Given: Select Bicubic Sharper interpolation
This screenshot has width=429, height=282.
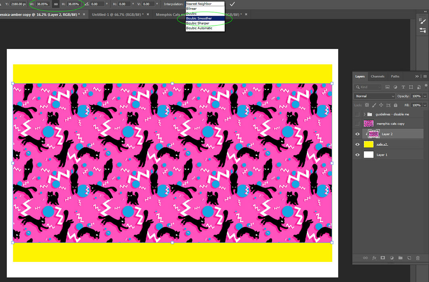Looking at the screenshot, I should click(205, 23).
